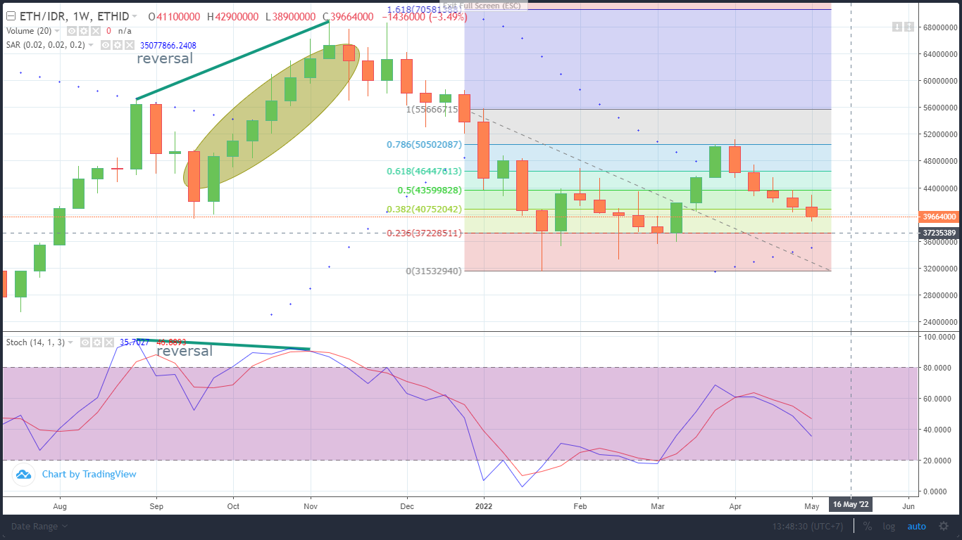Click the Stoch blue value 35.7027
Screen dimensions: 962x540
tap(135, 342)
